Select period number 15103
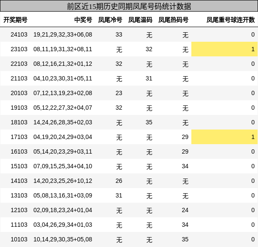The height and width of the screenshot is (247, 258). (19, 166)
